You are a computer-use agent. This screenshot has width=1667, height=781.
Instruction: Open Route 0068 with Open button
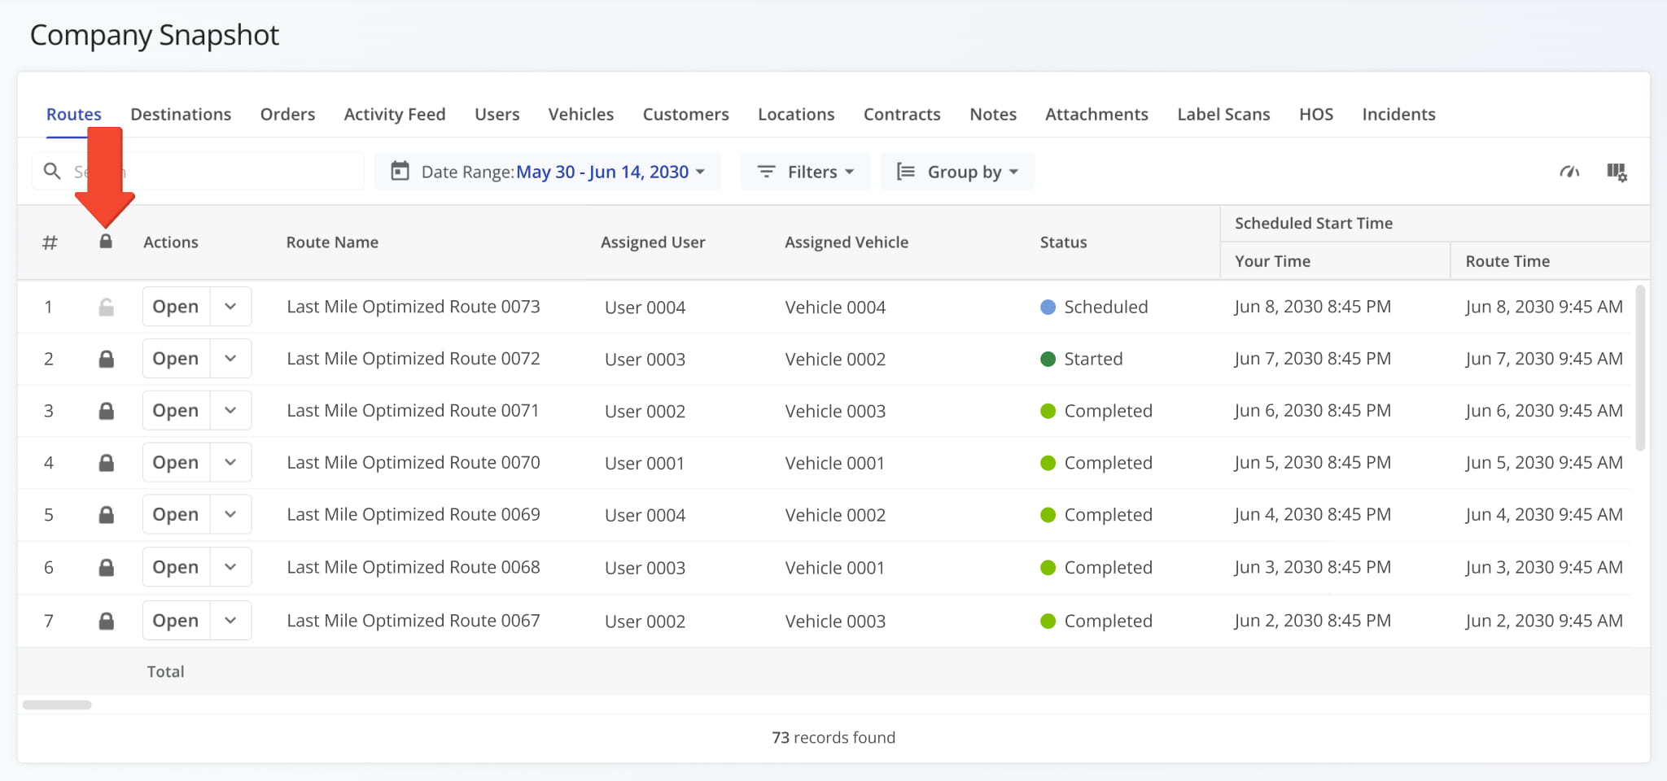pyautogui.click(x=176, y=567)
